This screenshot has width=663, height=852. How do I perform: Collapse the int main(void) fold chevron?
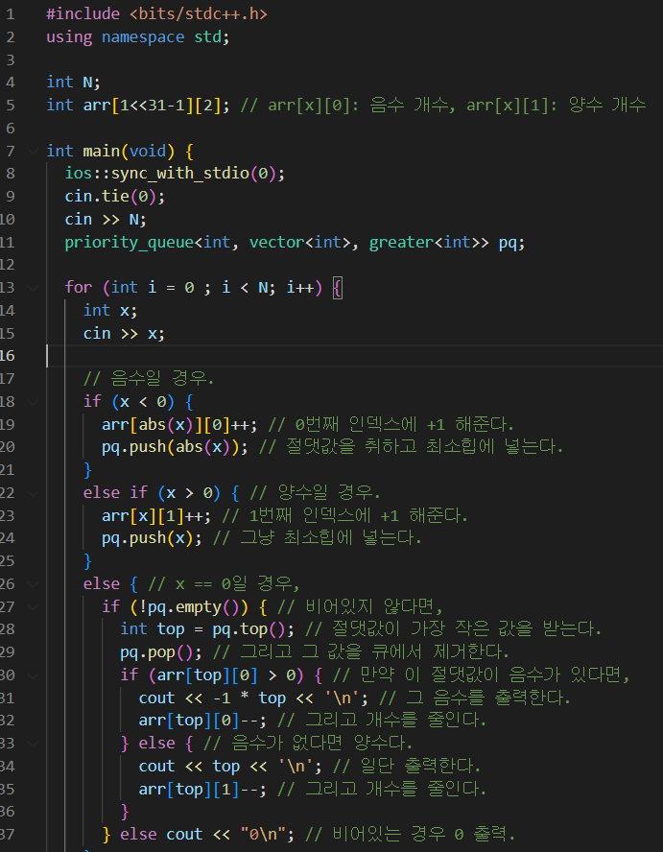(33, 151)
